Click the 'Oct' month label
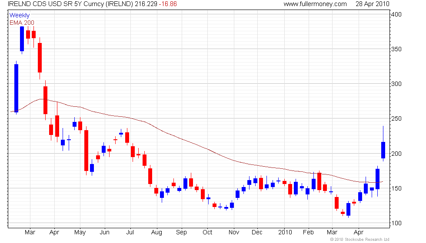The width and height of the screenshot is (426, 243). click(207, 233)
